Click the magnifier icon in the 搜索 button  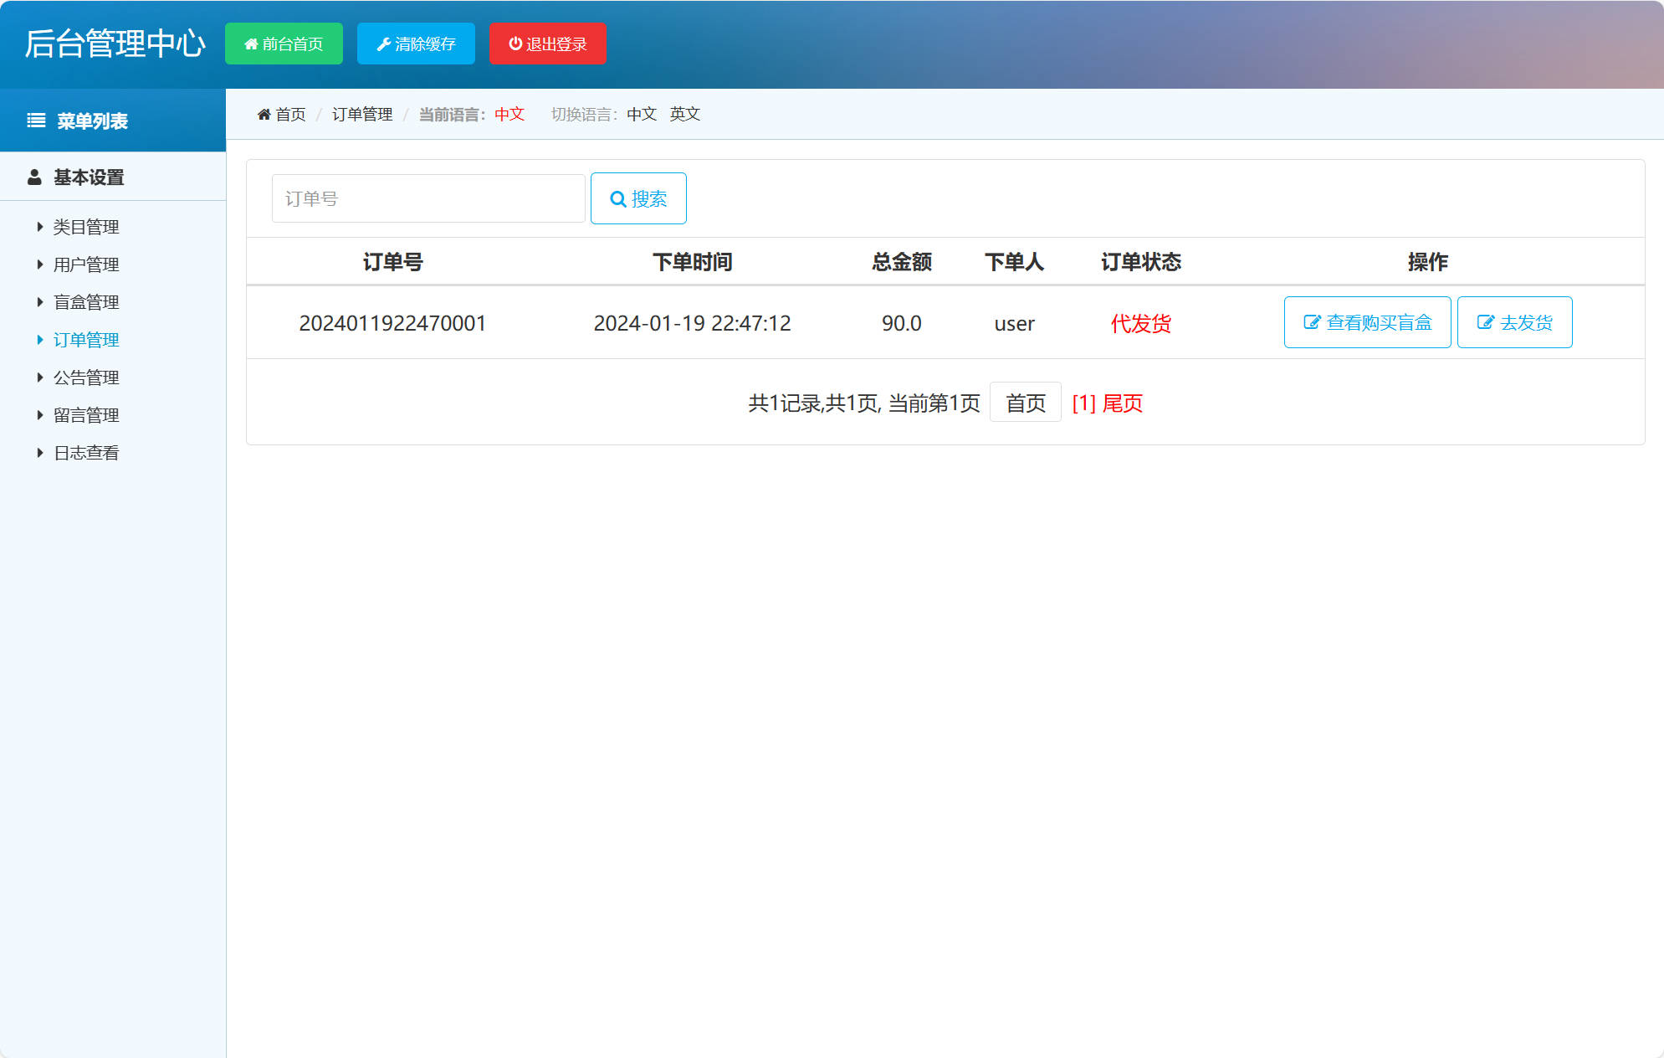tap(617, 198)
